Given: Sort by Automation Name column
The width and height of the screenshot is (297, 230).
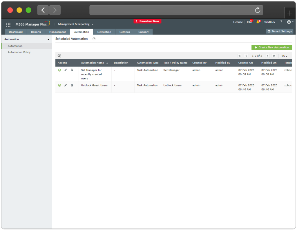Looking at the screenshot, I should coord(94,63).
